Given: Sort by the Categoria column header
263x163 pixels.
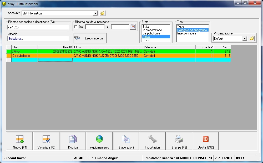Looking at the screenshot, I should pos(169,47).
